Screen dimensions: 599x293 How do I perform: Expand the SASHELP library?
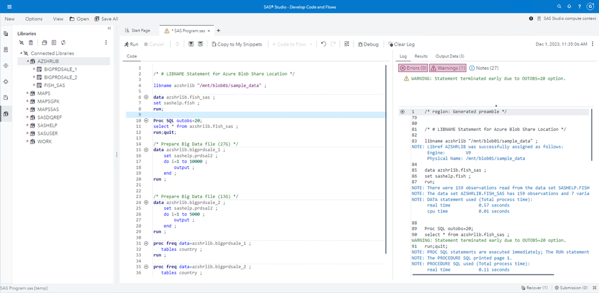(x=28, y=125)
